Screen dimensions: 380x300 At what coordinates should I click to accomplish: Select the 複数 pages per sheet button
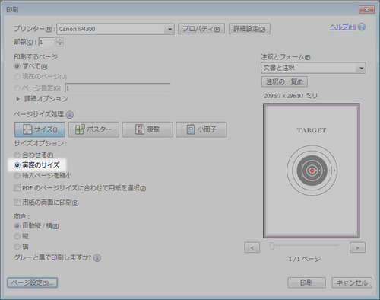pos(147,129)
